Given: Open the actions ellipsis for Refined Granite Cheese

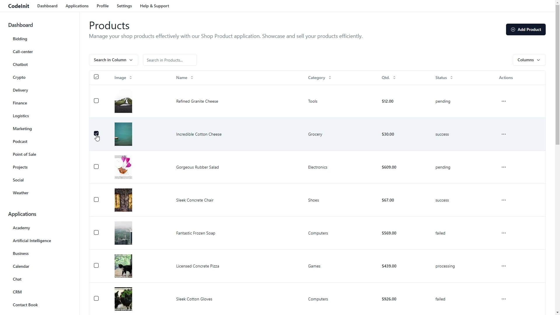Looking at the screenshot, I should click(503, 101).
